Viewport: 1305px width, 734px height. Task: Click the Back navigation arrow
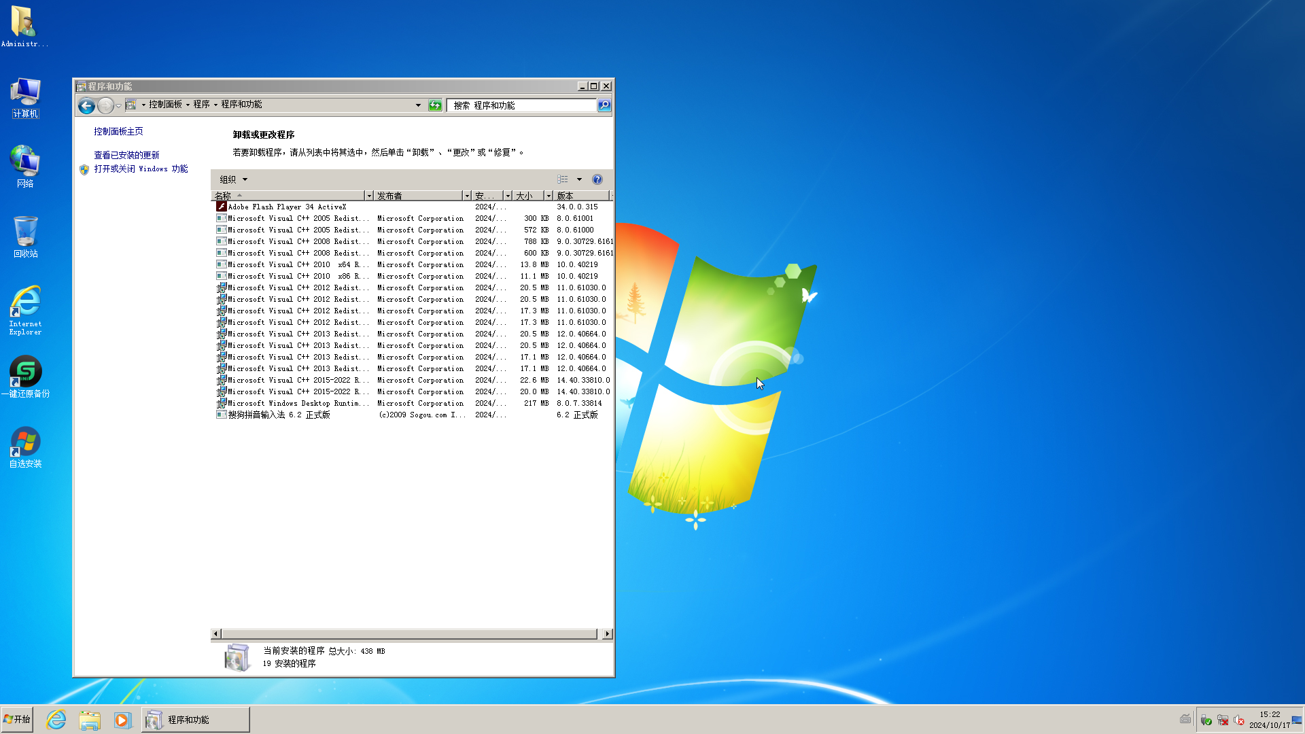click(86, 105)
